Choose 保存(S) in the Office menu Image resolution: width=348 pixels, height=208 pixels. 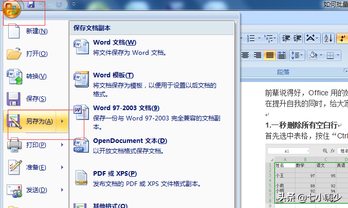35,99
